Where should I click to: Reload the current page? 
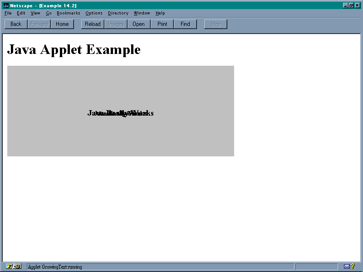tap(93, 24)
